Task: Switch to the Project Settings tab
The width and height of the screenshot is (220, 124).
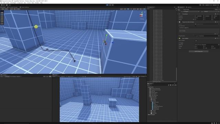Action: tap(24, 7)
